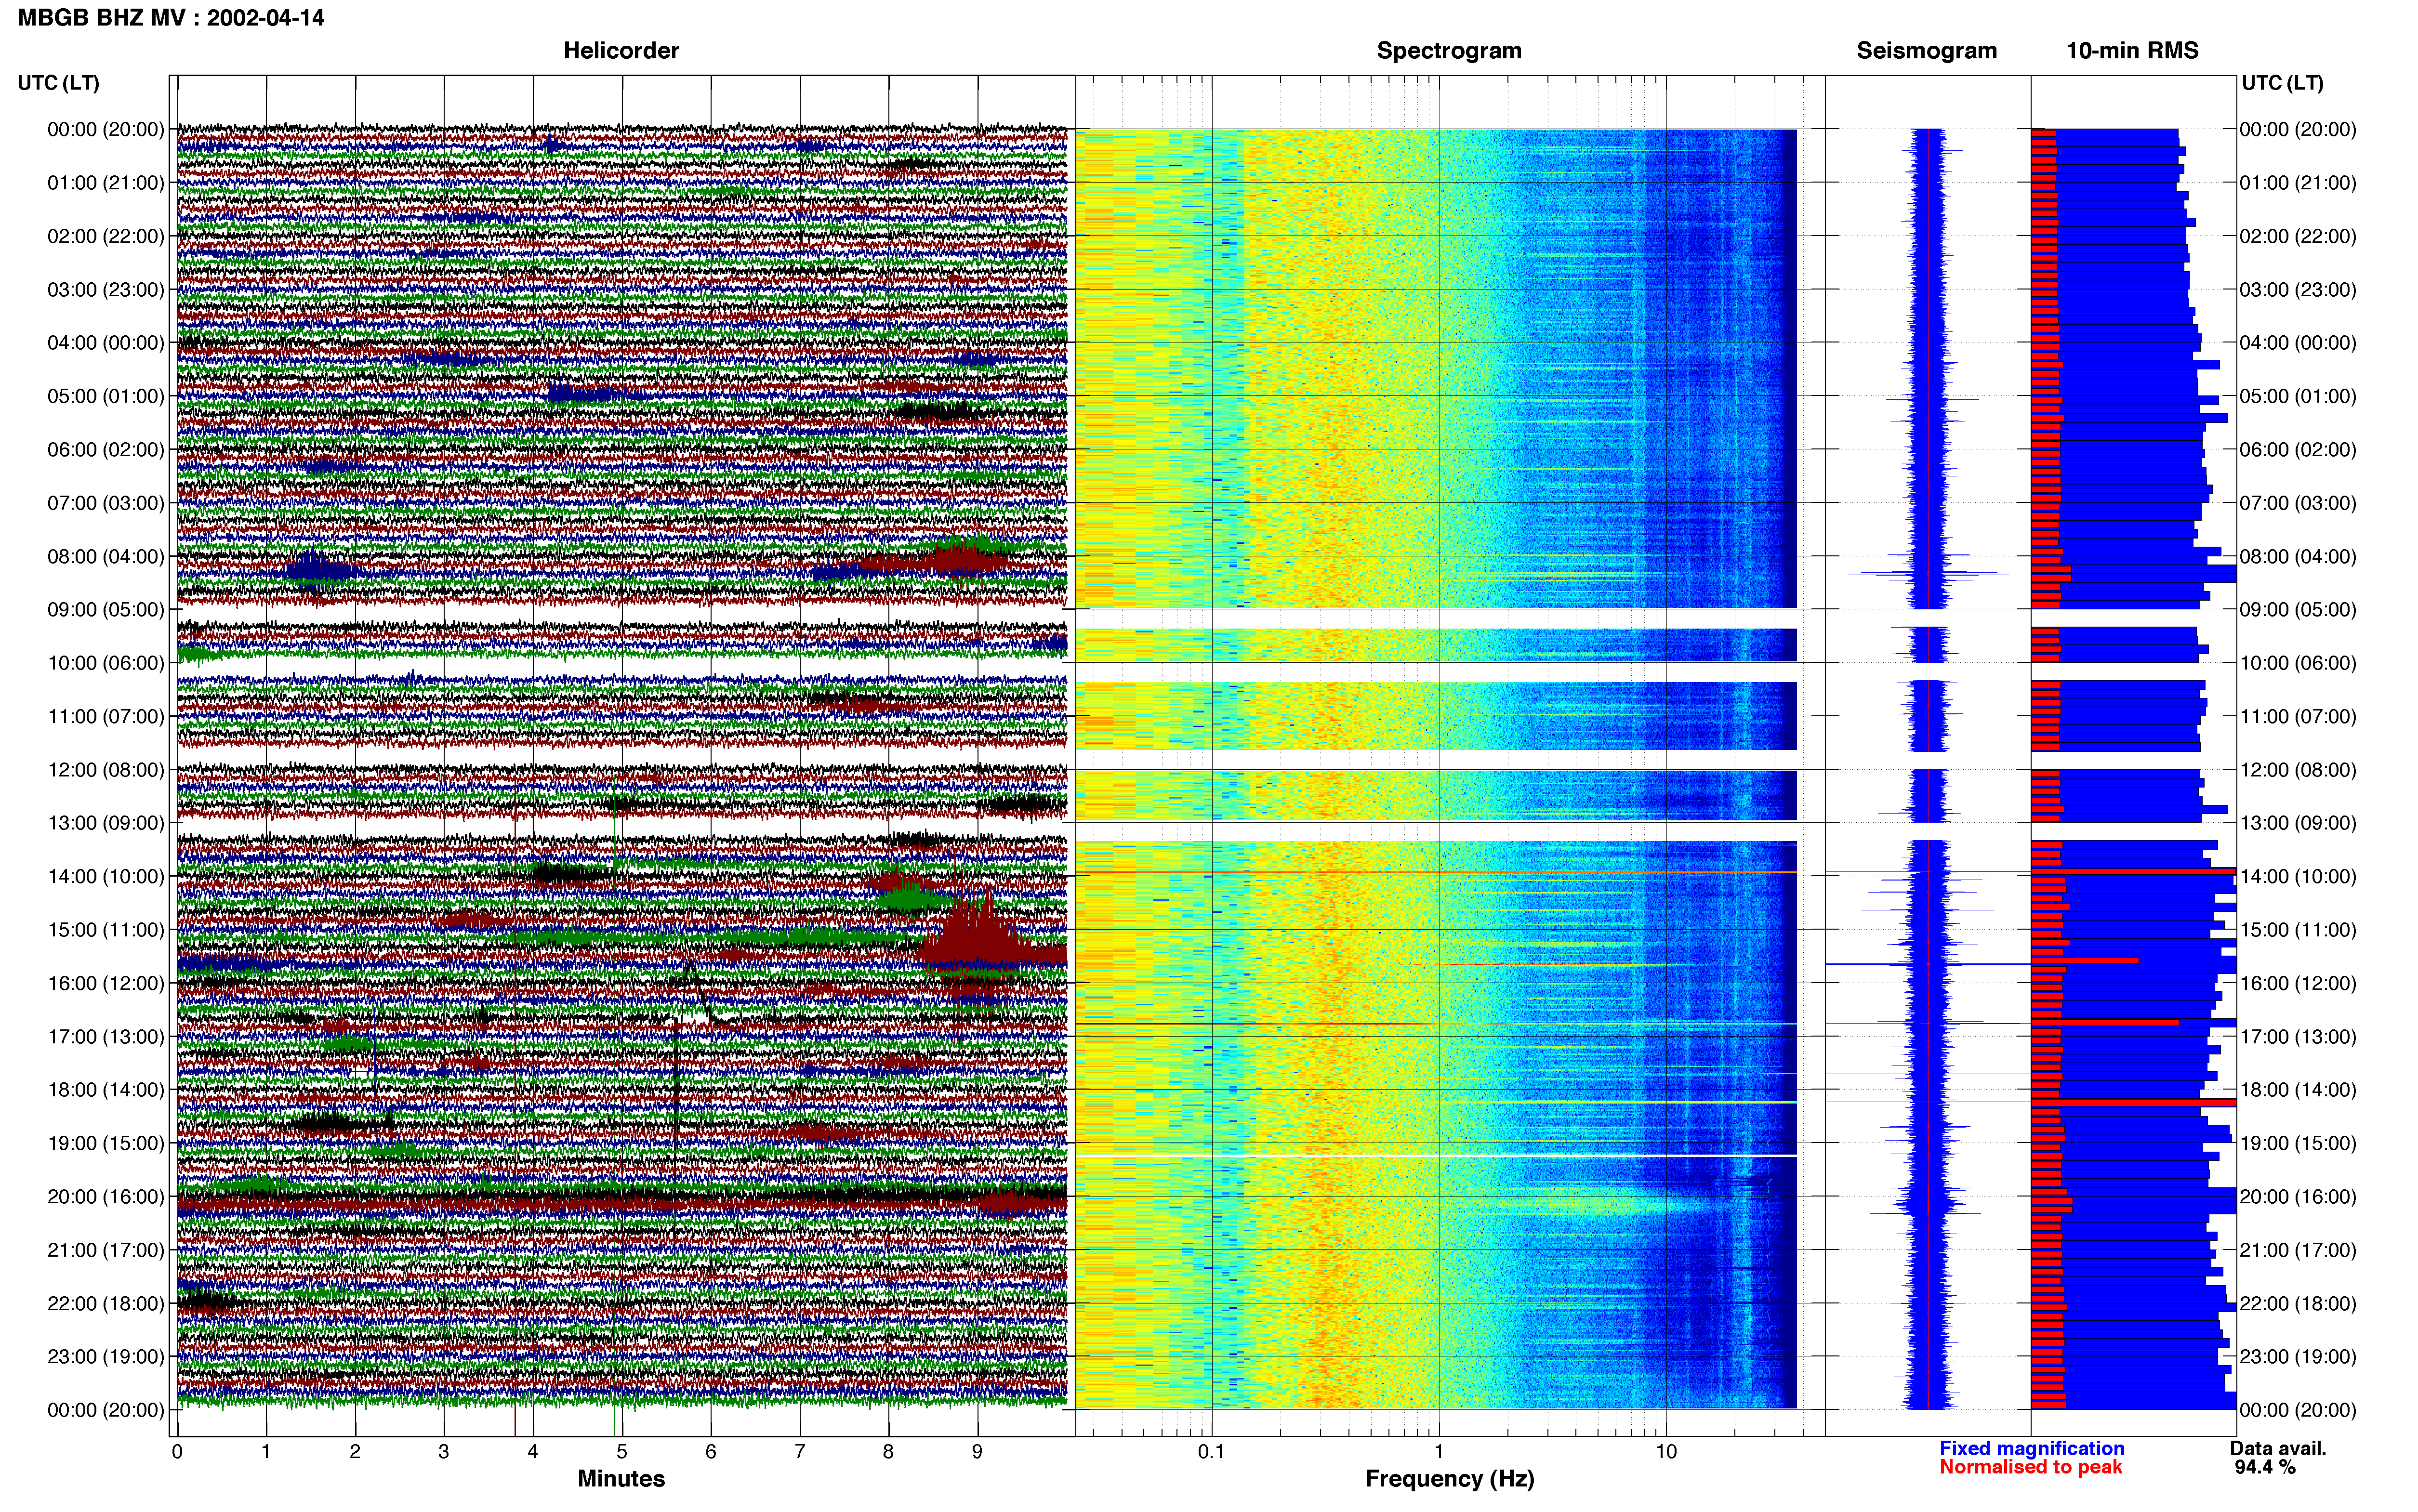2418x1512 pixels.
Task: Select "22:00 (18:00)" on the Helicorder time axis
Action: (x=106, y=1303)
